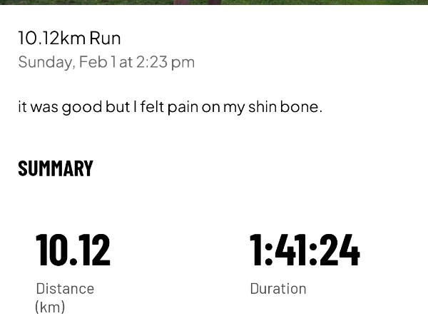The height and width of the screenshot is (321, 428).
Task: Tap the word "pain" in the note
Action: click(183, 107)
